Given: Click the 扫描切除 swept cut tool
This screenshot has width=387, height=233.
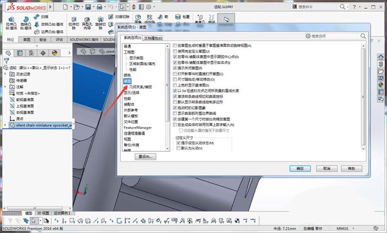Looking at the screenshot, I should click(x=119, y=17).
